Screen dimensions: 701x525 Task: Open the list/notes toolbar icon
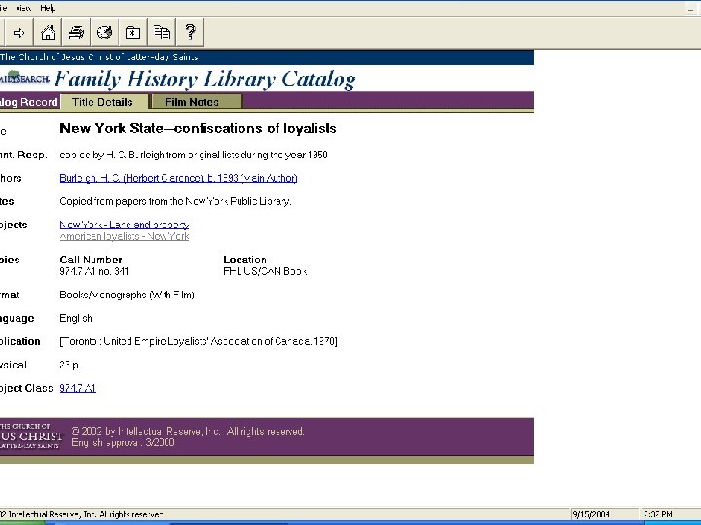[162, 33]
